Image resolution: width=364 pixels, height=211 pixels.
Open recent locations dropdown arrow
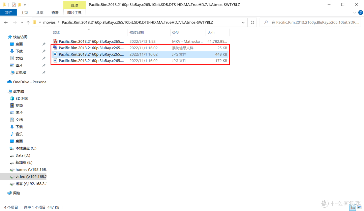pos(22,23)
